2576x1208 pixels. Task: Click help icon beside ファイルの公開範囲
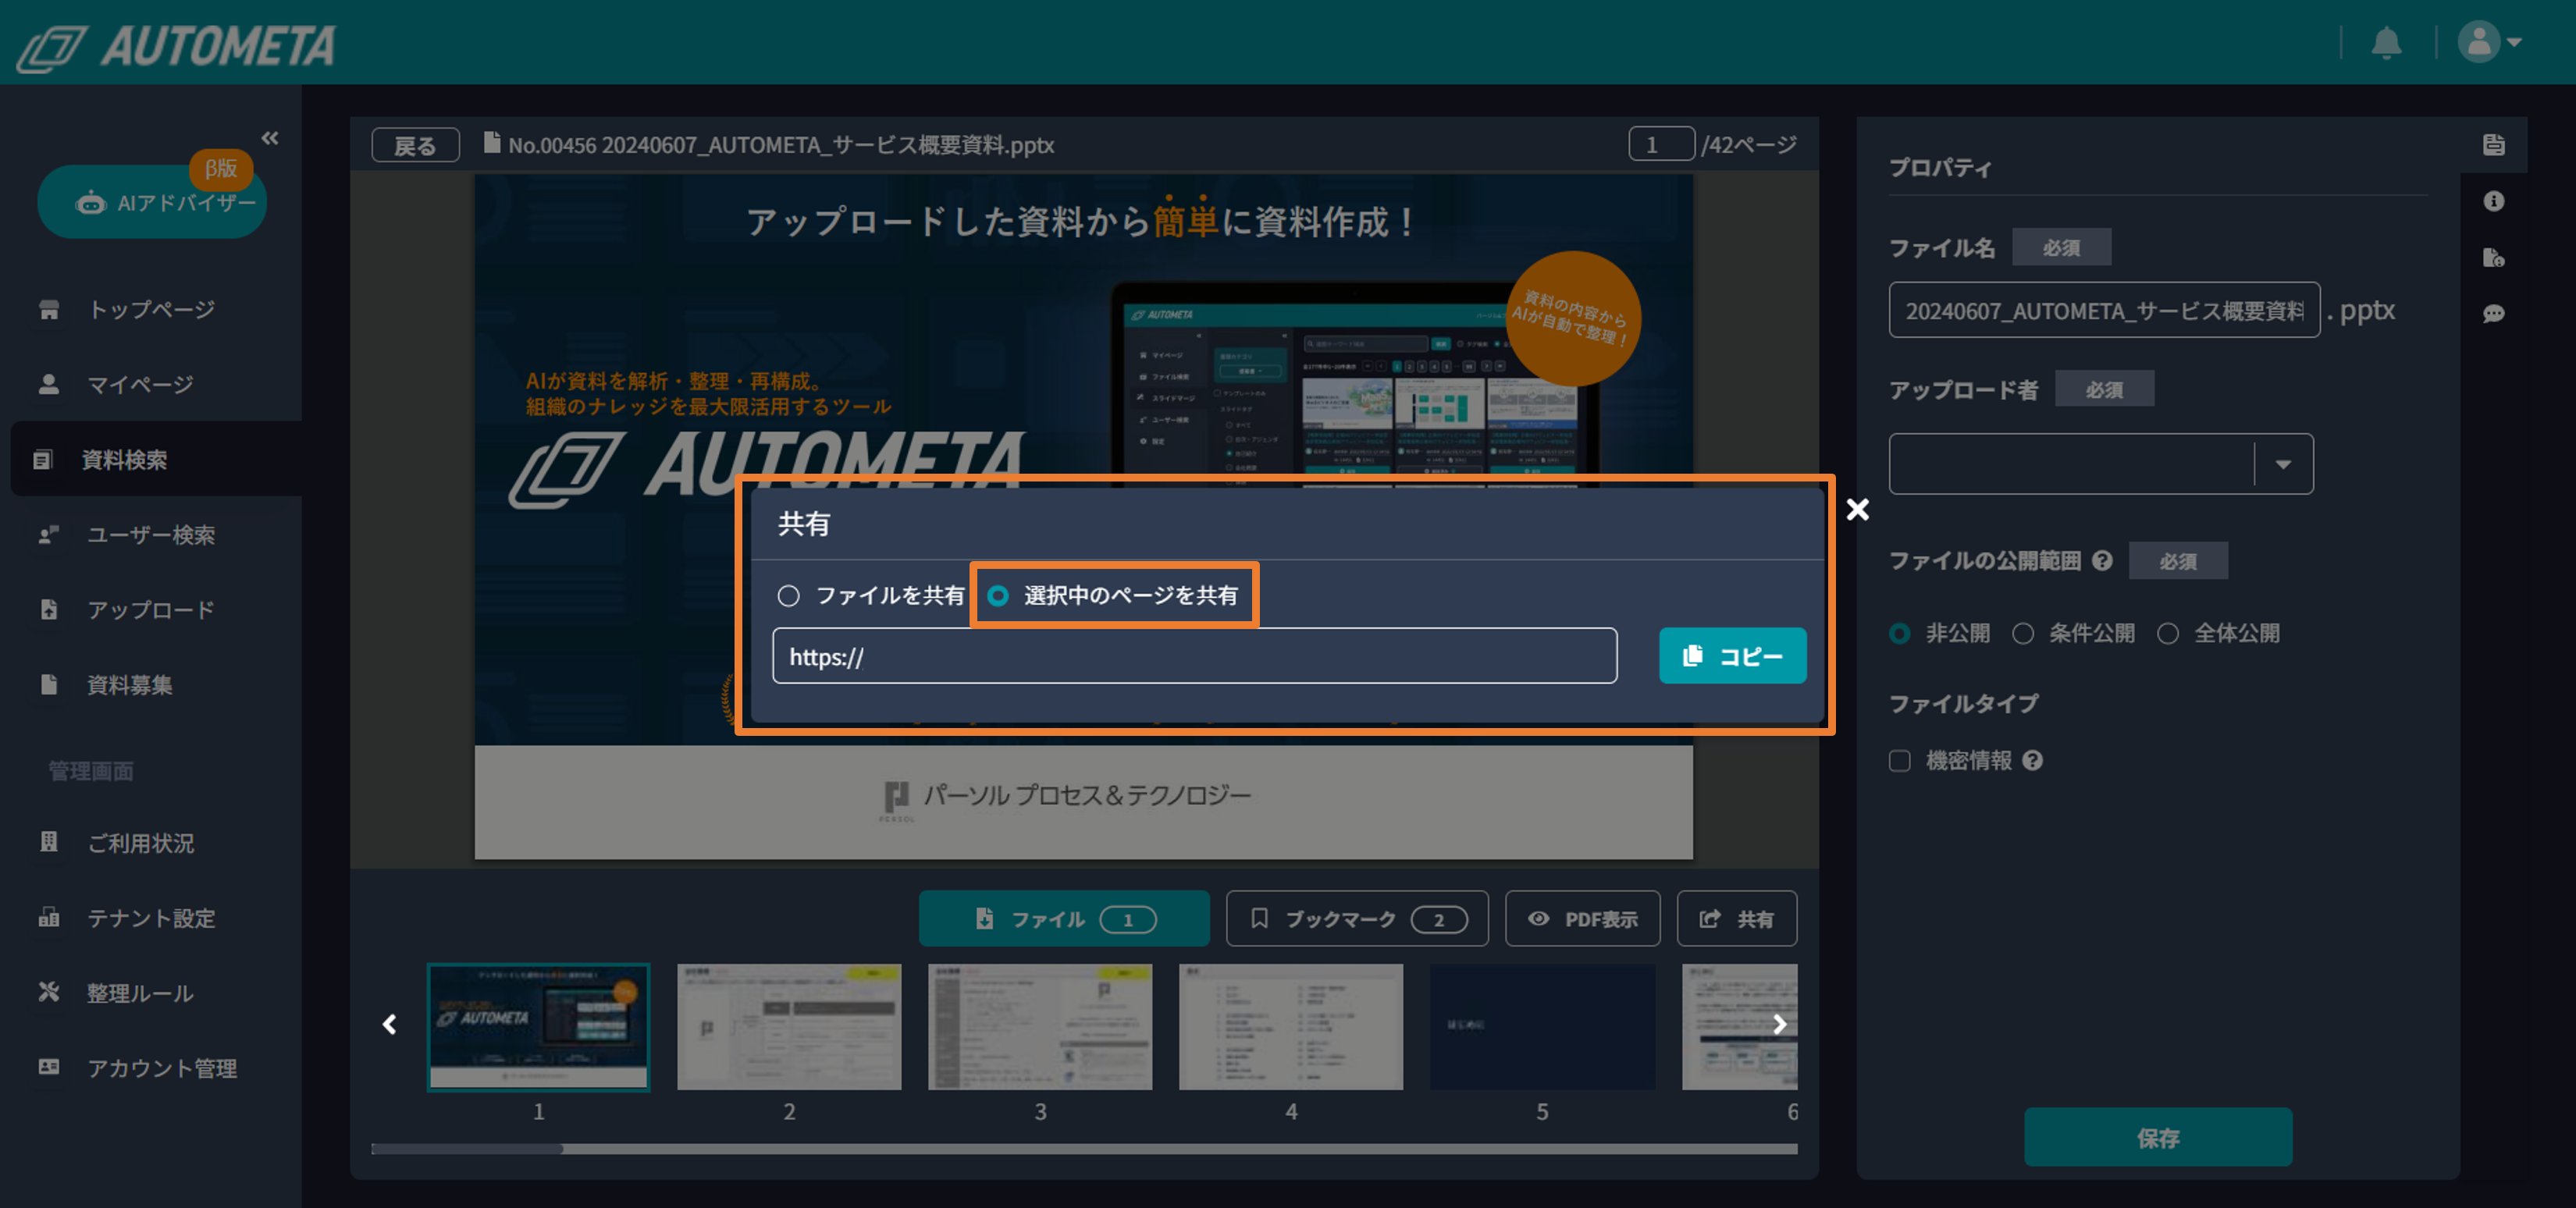tap(2102, 561)
